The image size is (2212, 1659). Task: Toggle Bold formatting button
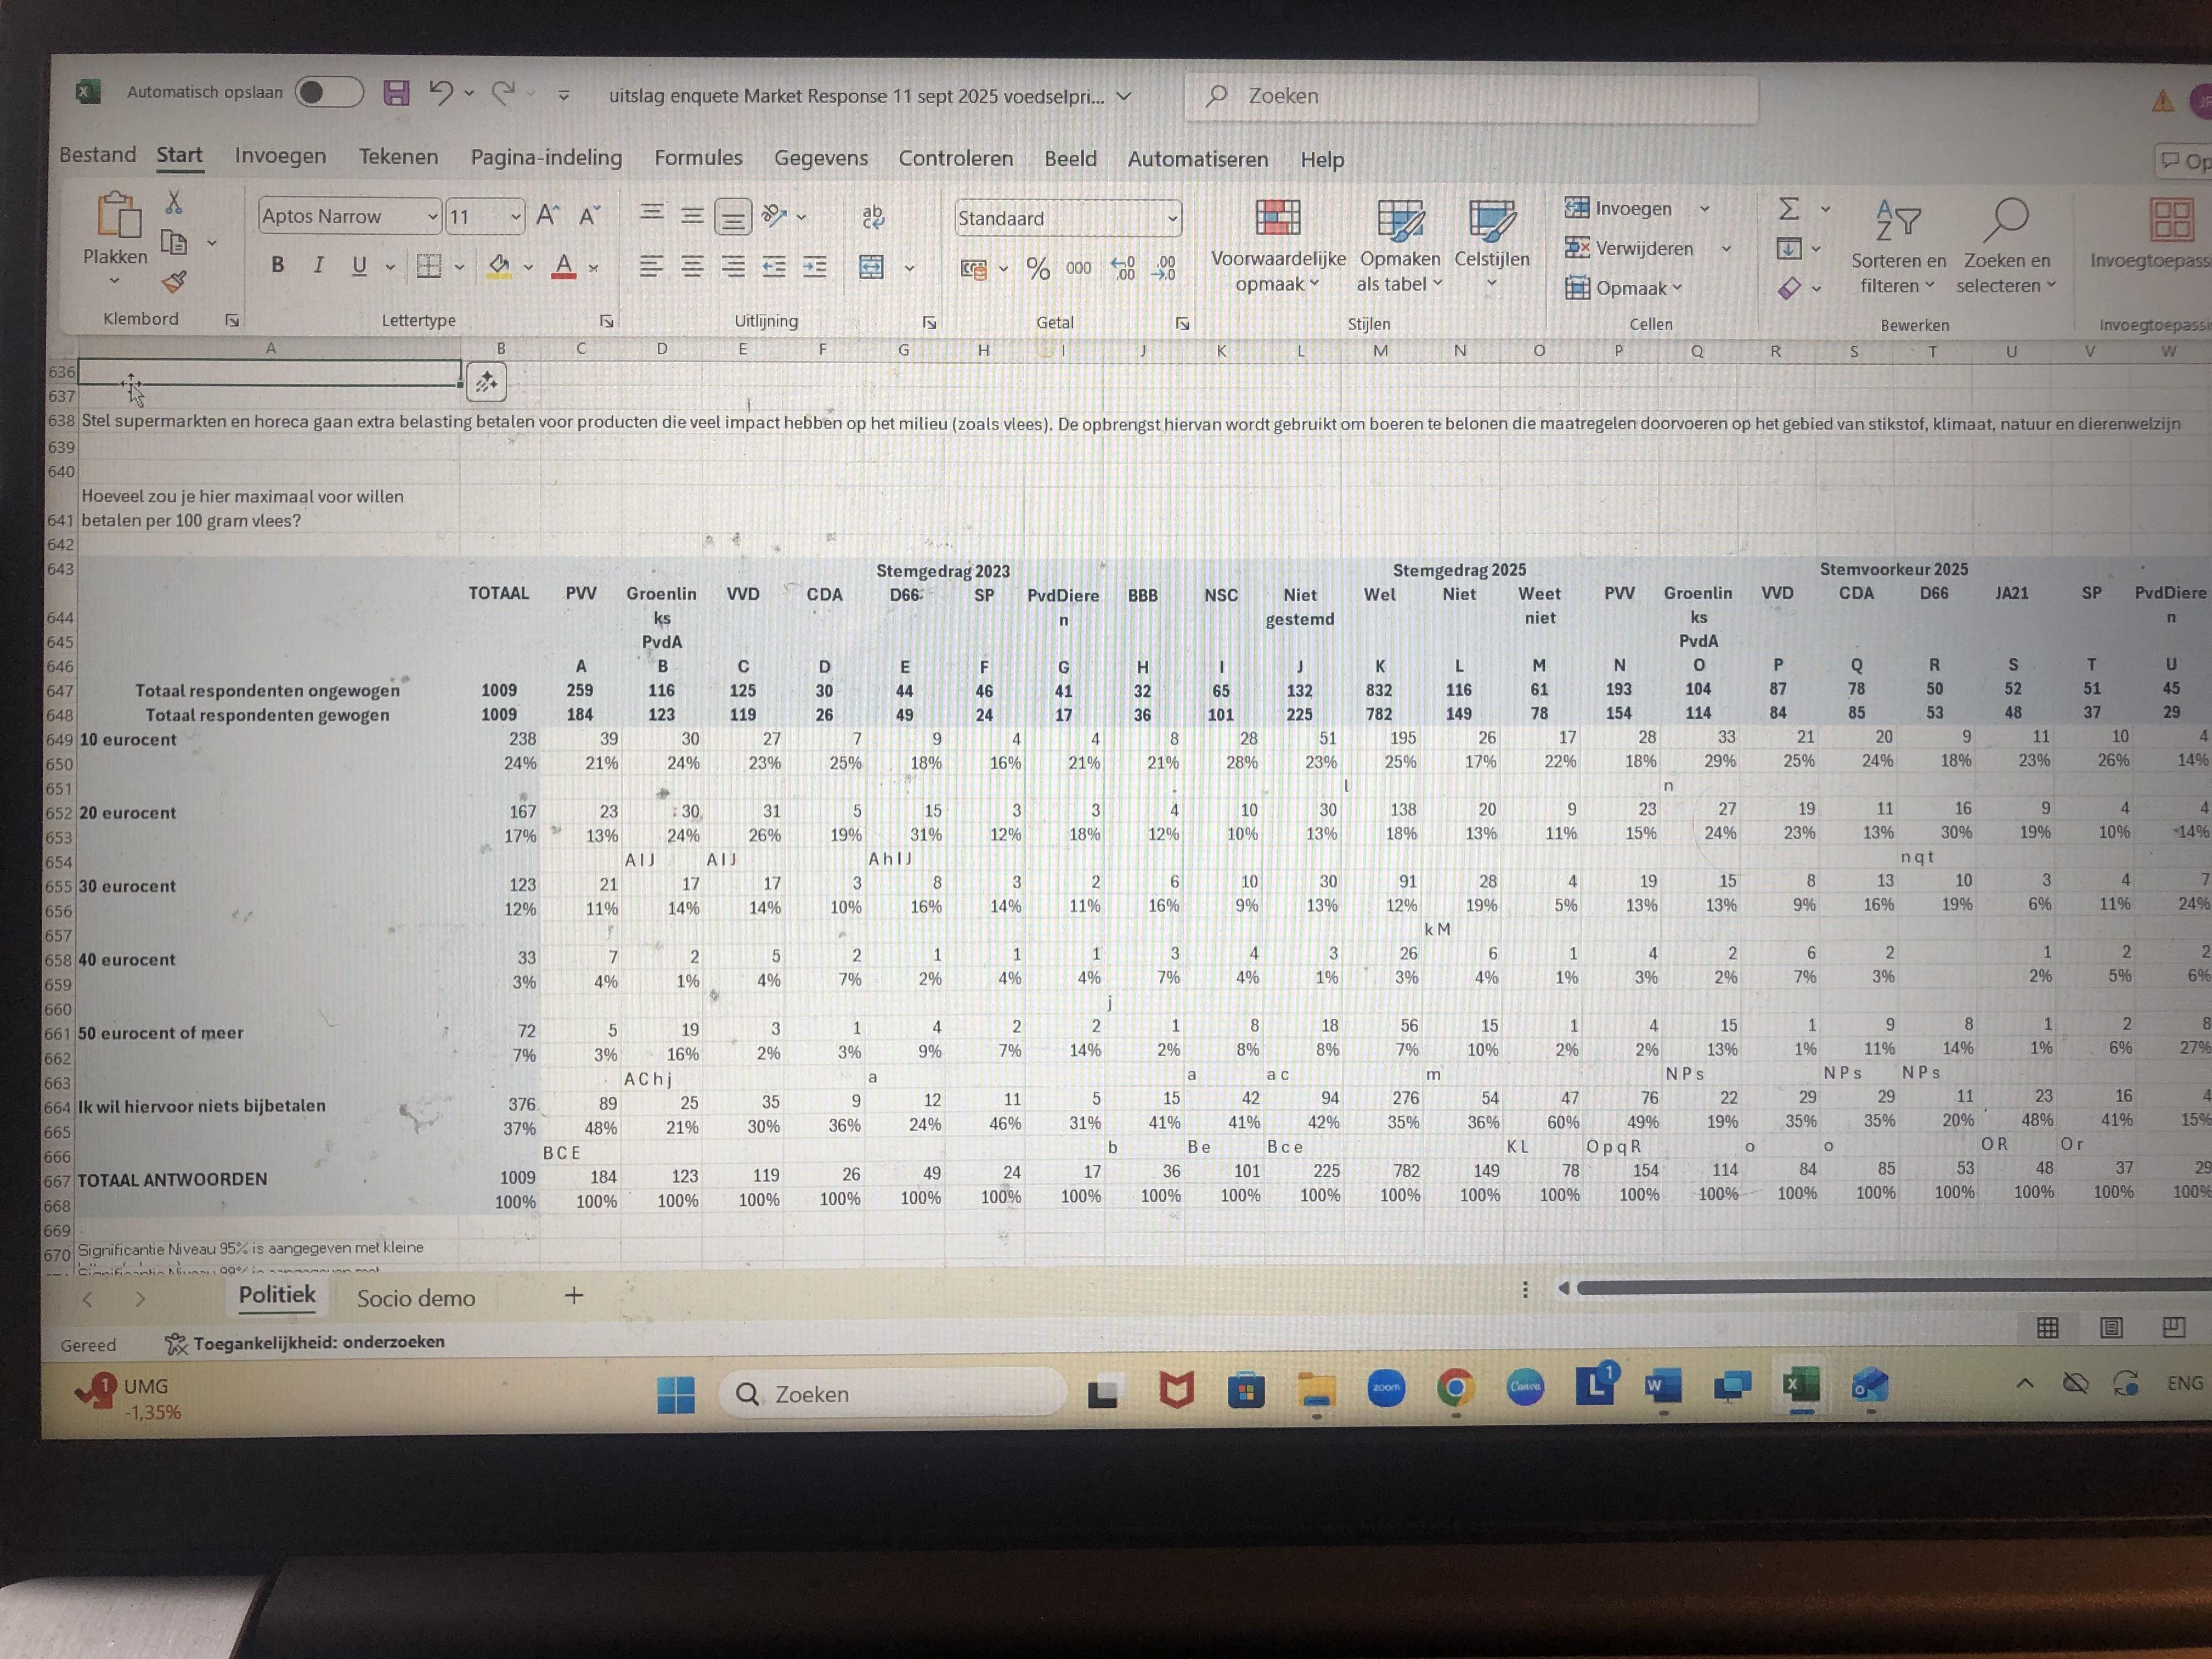[278, 265]
